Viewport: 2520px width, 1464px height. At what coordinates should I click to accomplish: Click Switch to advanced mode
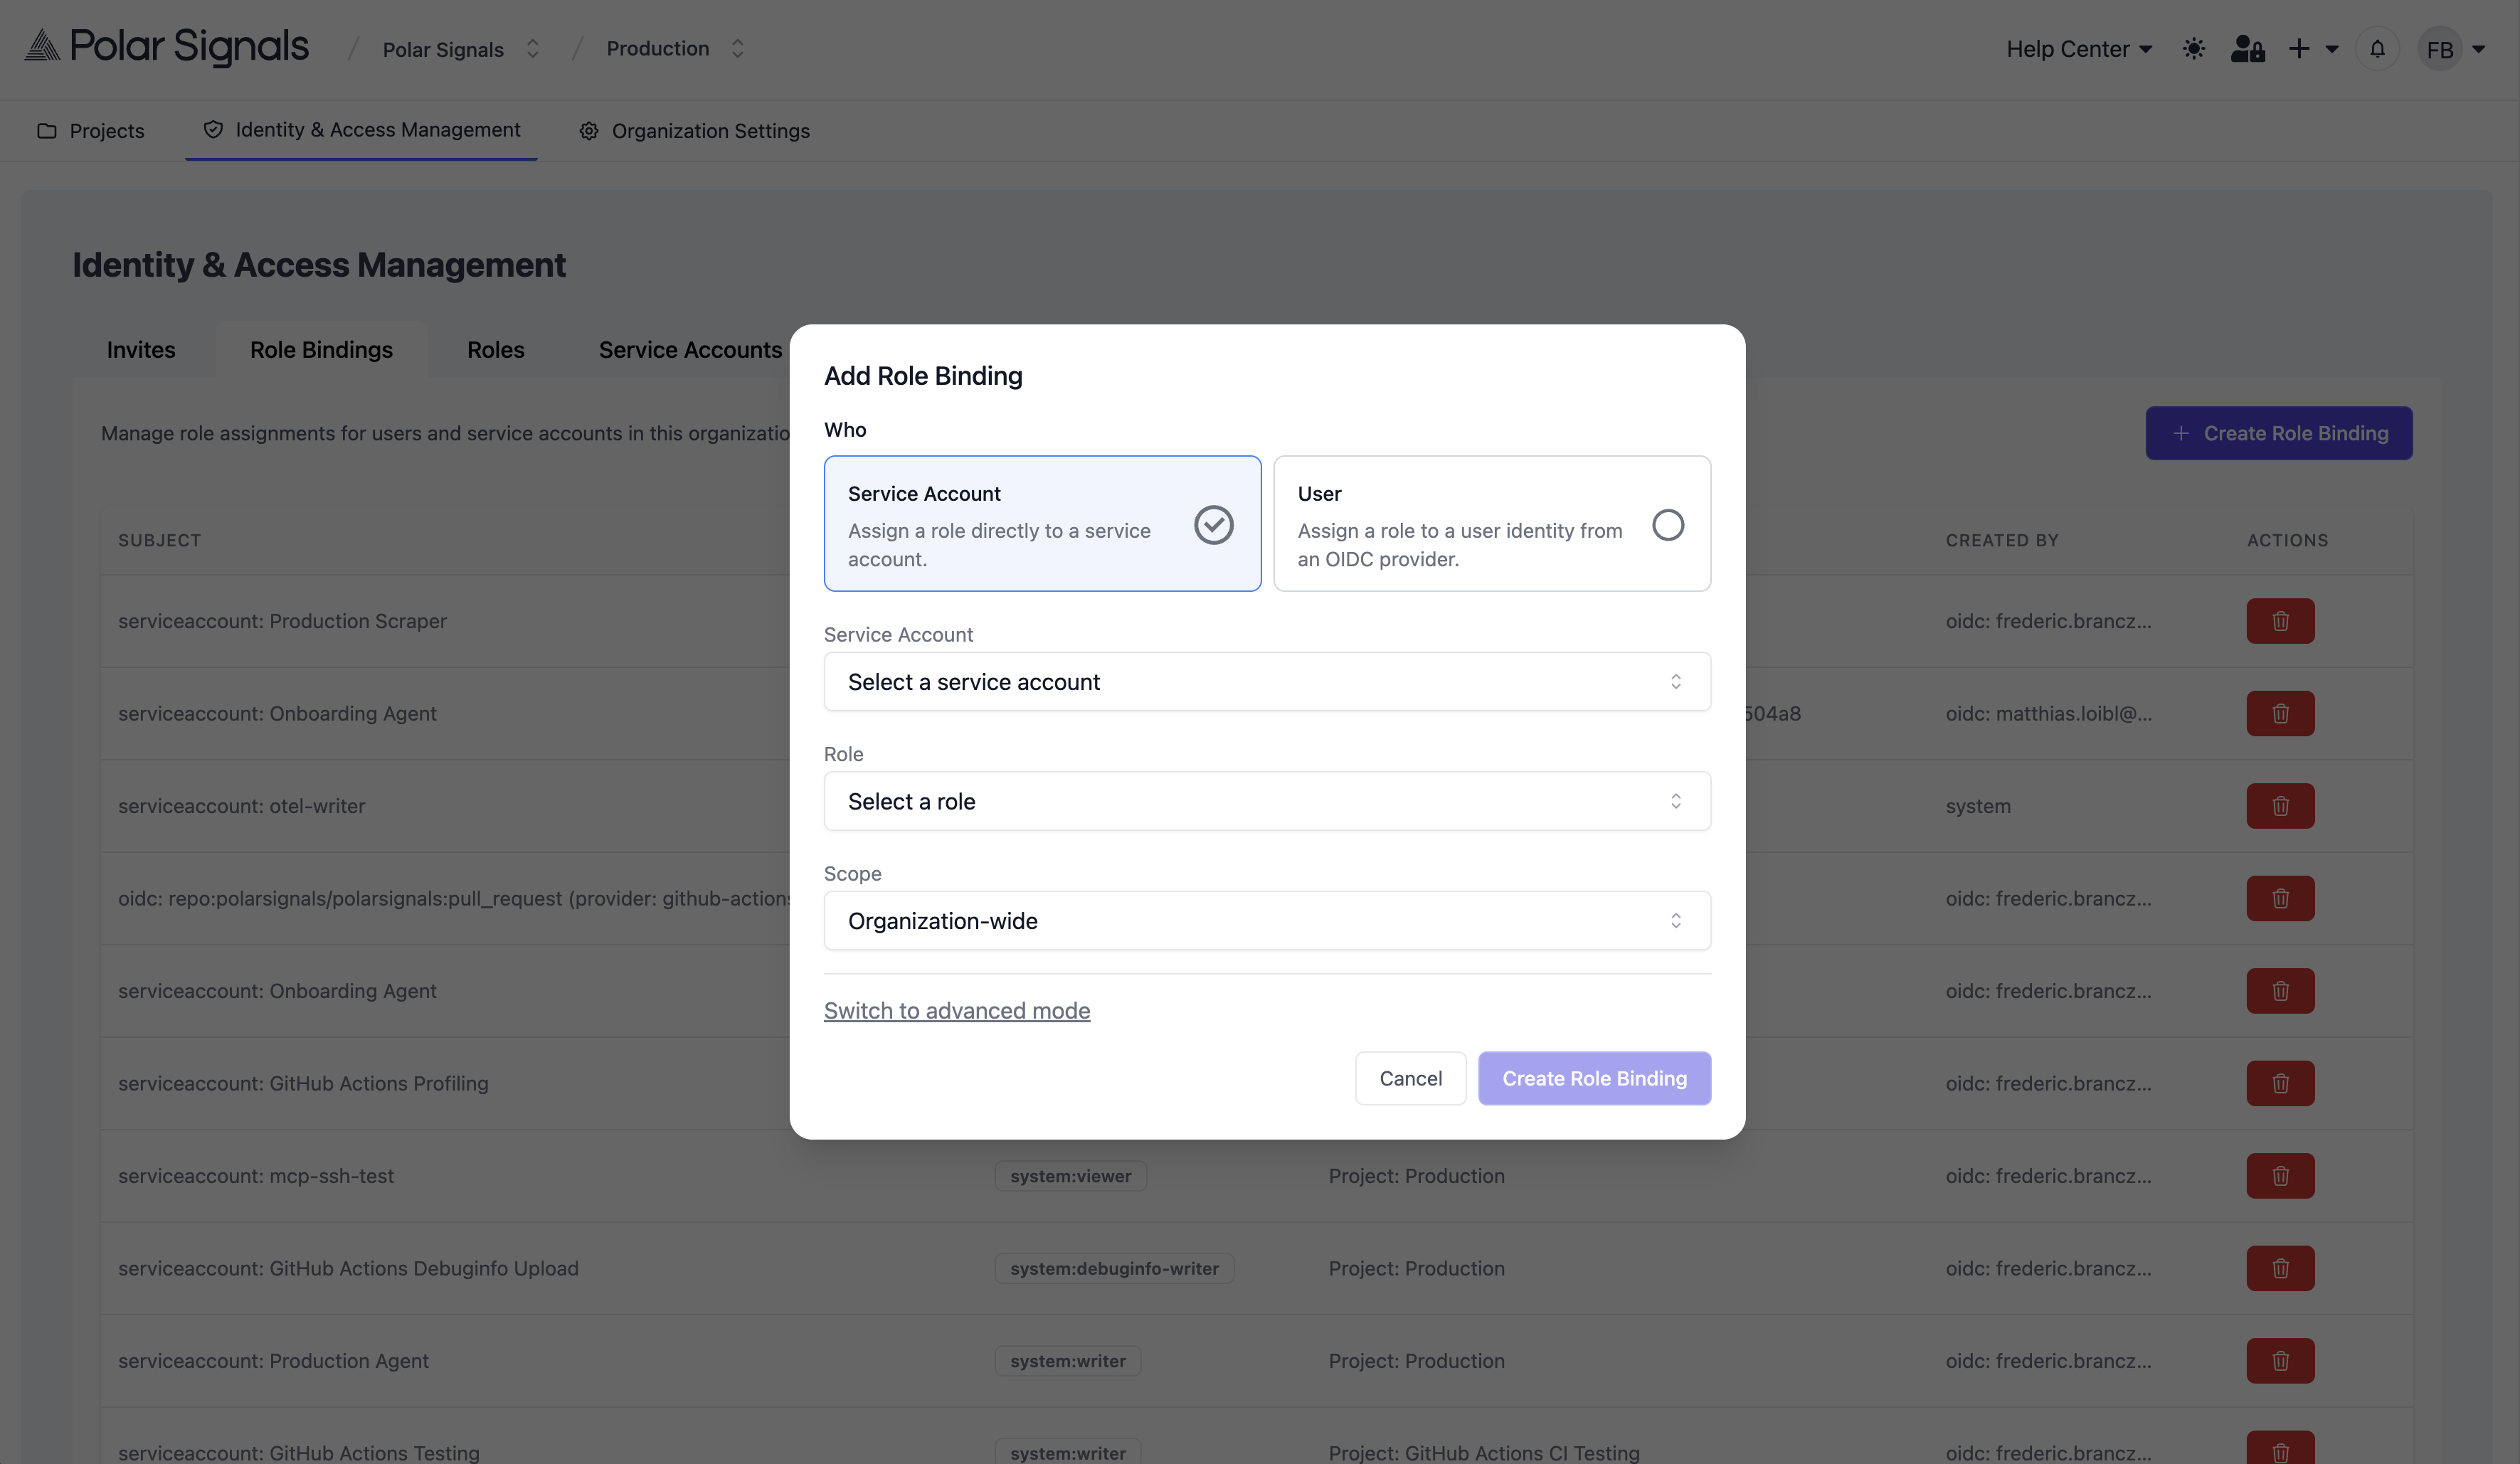[x=957, y=1010]
